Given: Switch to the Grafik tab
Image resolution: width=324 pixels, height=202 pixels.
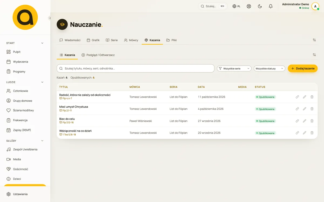Looking at the screenshot, I should [93, 40].
